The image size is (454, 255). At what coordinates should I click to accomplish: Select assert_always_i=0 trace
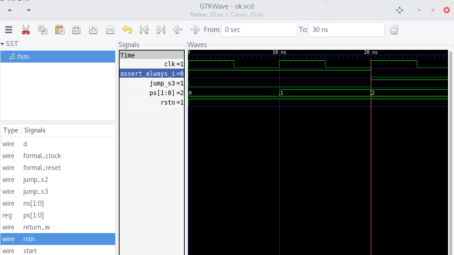coord(152,74)
